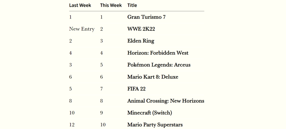Click the Last Week column header
286x129 pixels.
click(80, 5)
